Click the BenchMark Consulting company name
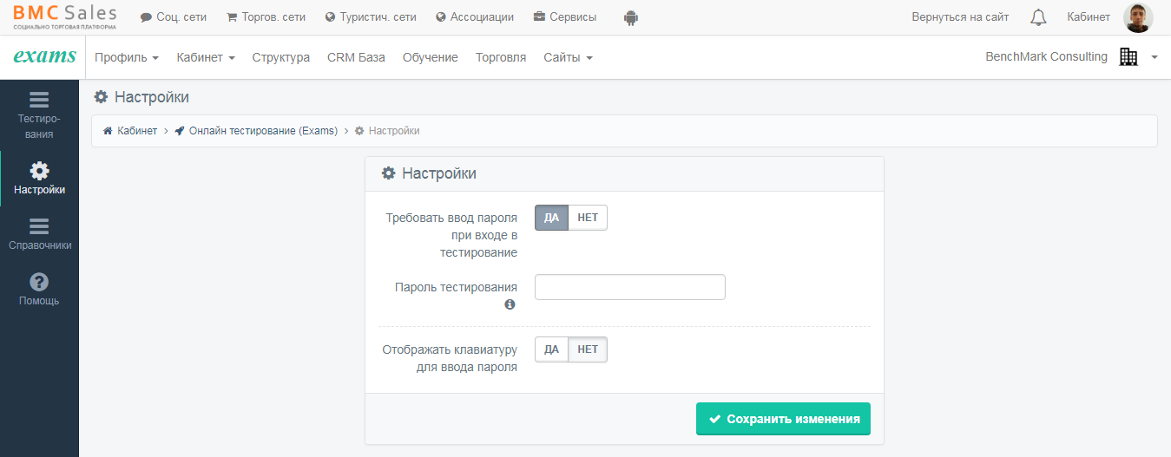Image resolution: width=1171 pixels, height=457 pixels. [1046, 56]
